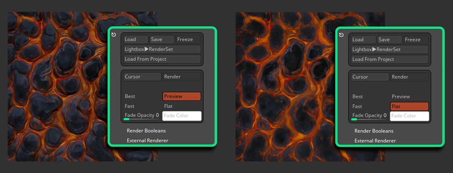Expand External Renderer in right panel

(x=375, y=141)
